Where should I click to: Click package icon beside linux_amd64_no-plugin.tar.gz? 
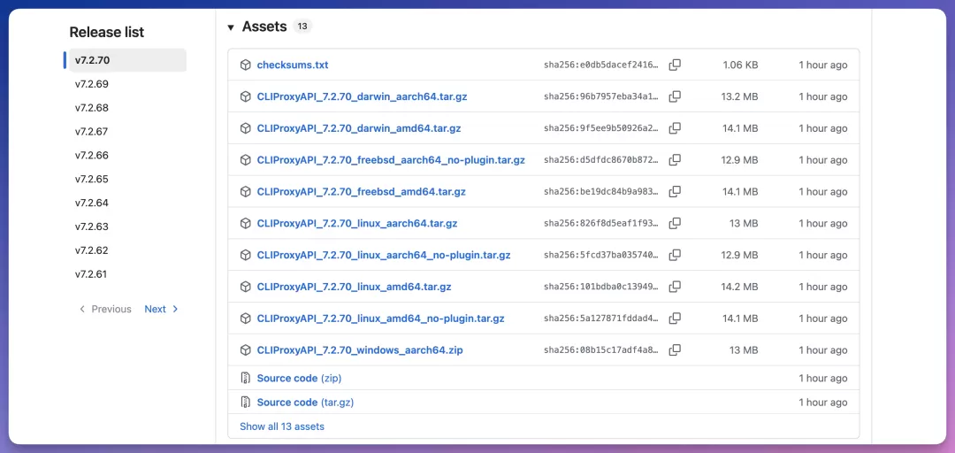tap(246, 319)
